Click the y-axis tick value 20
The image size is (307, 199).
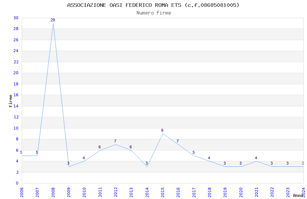[16, 73]
